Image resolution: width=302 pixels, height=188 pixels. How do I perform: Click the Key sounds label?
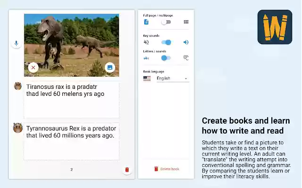click(151, 36)
